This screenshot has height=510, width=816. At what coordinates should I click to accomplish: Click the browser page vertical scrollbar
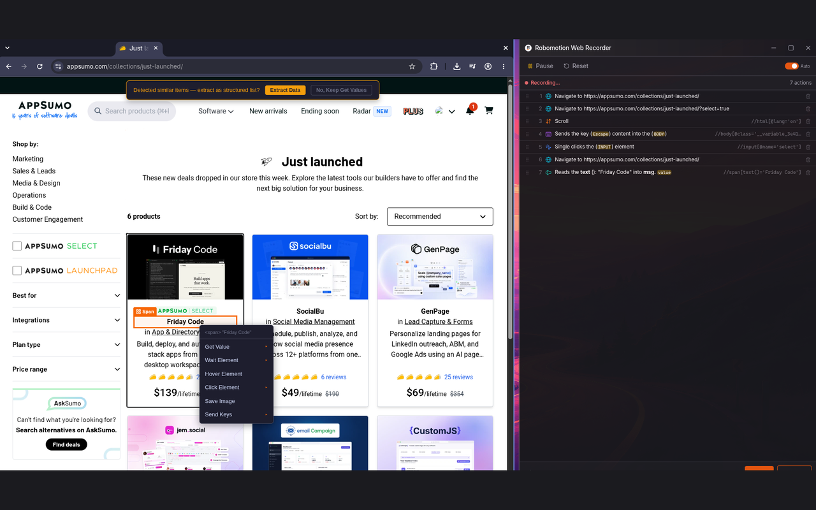(510, 210)
